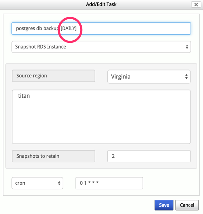
Task: Click the arrows icon beside Virginia
Action: coord(186,77)
